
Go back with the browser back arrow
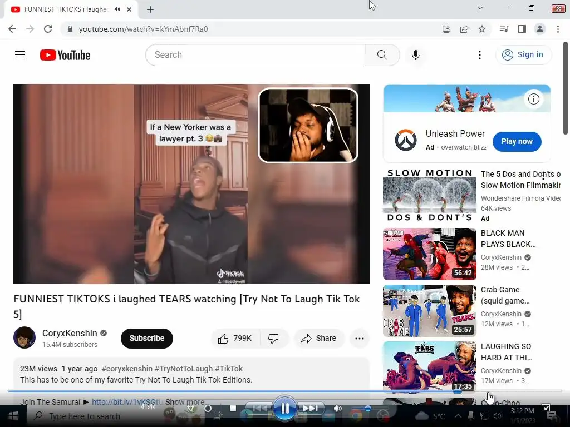tap(12, 29)
